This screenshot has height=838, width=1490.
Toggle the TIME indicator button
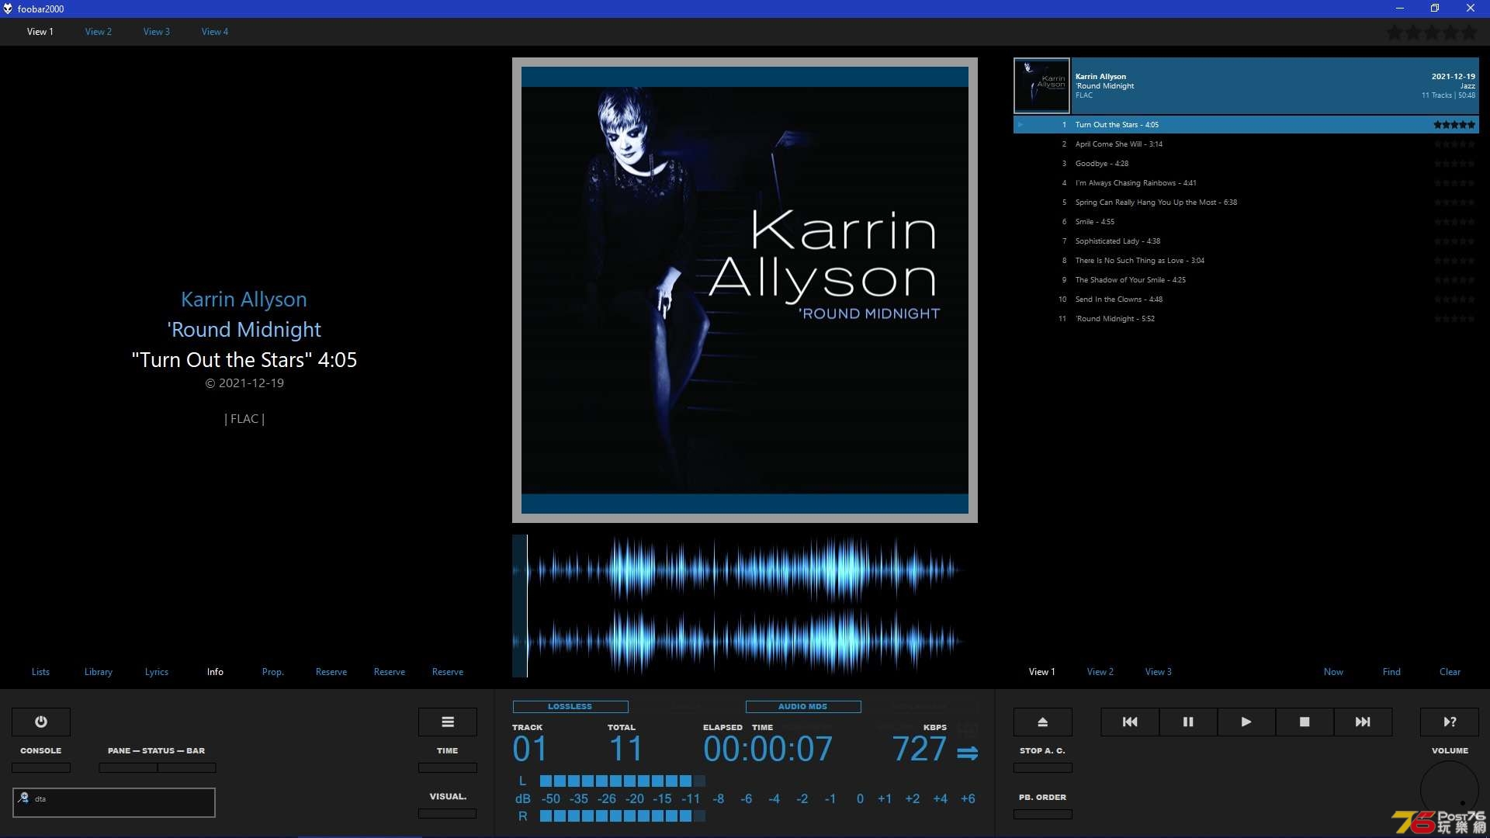tap(448, 767)
